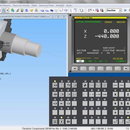
Task: Open the Ajuda menu
Action: [x=69, y=6]
